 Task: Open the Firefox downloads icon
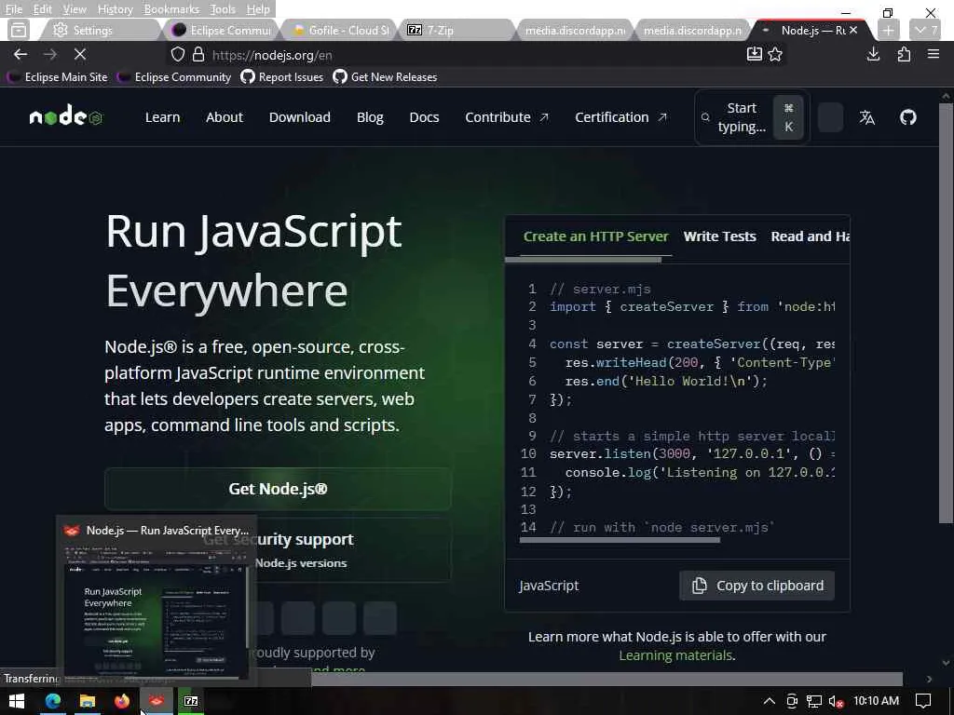tap(873, 55)
